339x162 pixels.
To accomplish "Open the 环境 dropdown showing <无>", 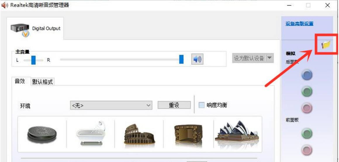I will click(111, 105).
